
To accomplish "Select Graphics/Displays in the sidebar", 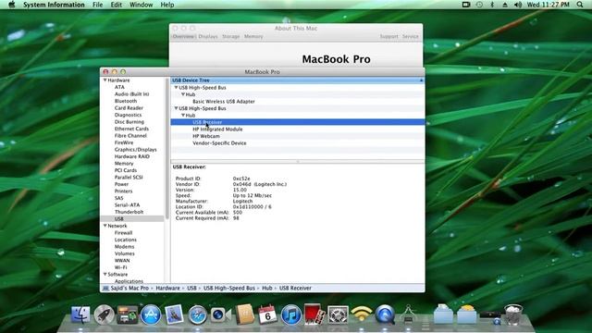I will click(x=136, y=150).
